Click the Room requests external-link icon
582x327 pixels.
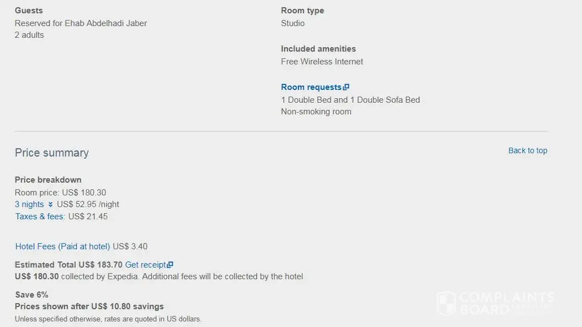click(x=346, y=87)
